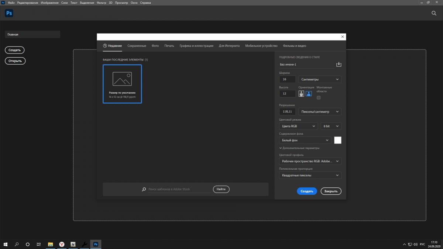Click the Без имени-1 document name field

[x=307, y=65]
